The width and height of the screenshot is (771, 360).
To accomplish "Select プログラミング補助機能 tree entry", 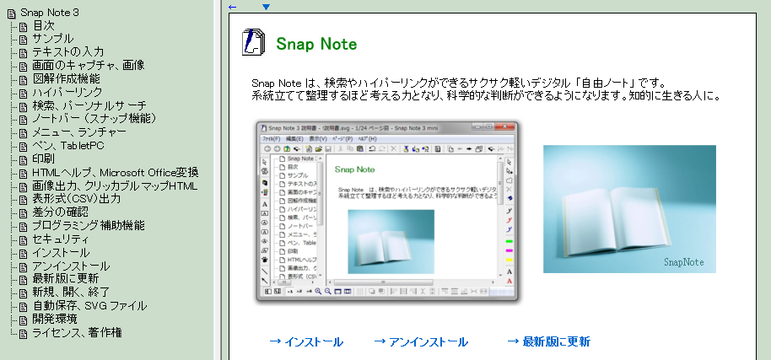I will click(x=89, y=226).
